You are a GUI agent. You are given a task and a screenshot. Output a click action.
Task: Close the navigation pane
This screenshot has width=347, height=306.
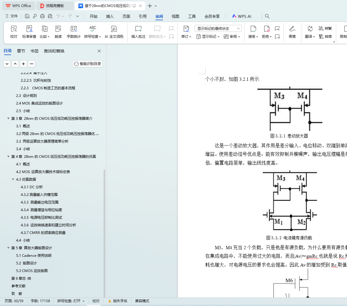[99, 51]
